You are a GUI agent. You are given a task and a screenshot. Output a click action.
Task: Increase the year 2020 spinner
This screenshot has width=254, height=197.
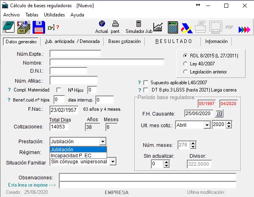coord(229,123)
